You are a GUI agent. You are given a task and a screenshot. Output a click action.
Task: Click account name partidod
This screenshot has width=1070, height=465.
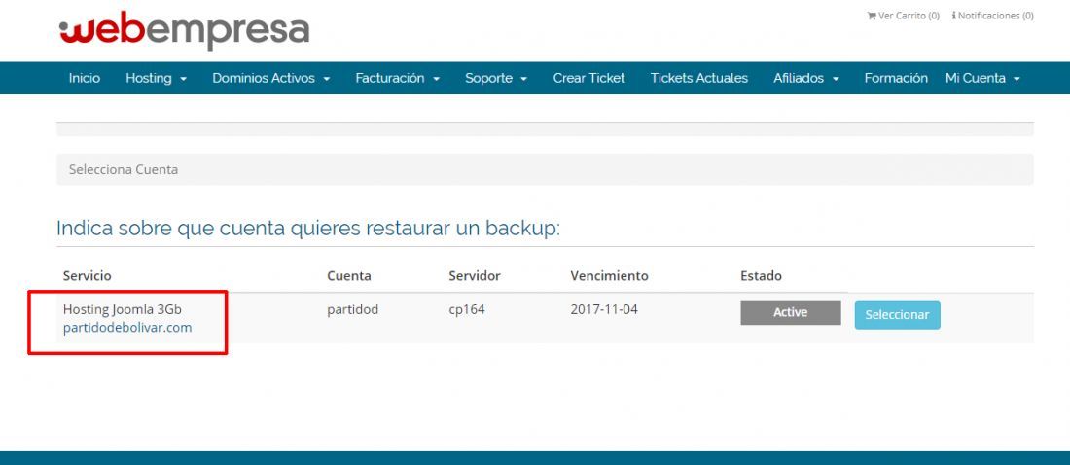[x=353, y=309]
